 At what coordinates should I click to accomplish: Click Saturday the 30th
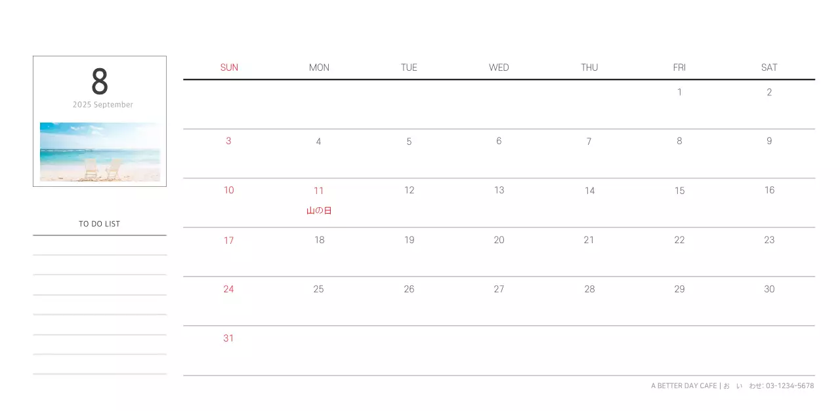click(769, 289)
